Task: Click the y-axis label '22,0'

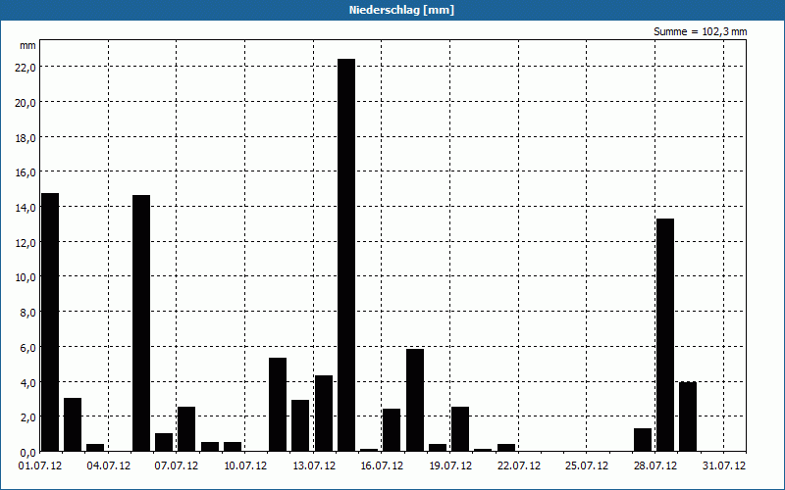Action: click(x=26, y=68)
